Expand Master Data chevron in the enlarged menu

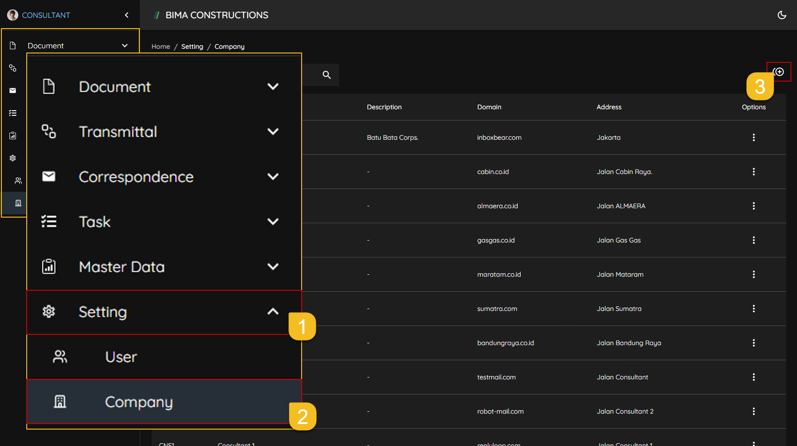pos(273,266)
